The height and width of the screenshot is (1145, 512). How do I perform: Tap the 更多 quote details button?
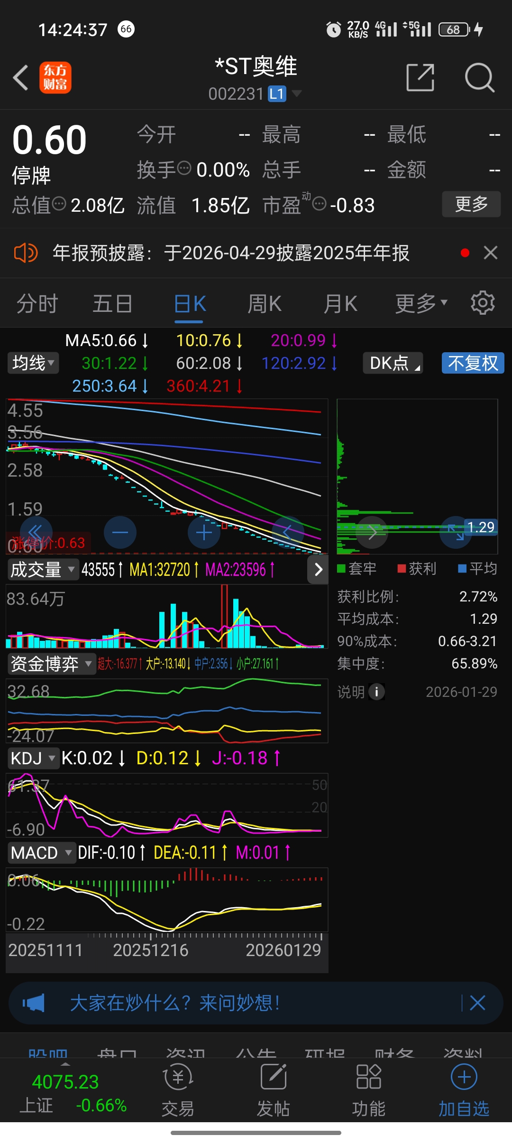pos(471,204)
